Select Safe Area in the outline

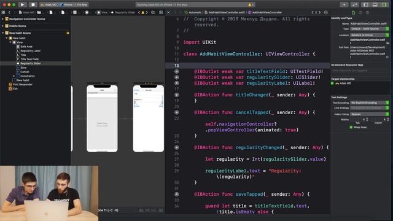26,47
